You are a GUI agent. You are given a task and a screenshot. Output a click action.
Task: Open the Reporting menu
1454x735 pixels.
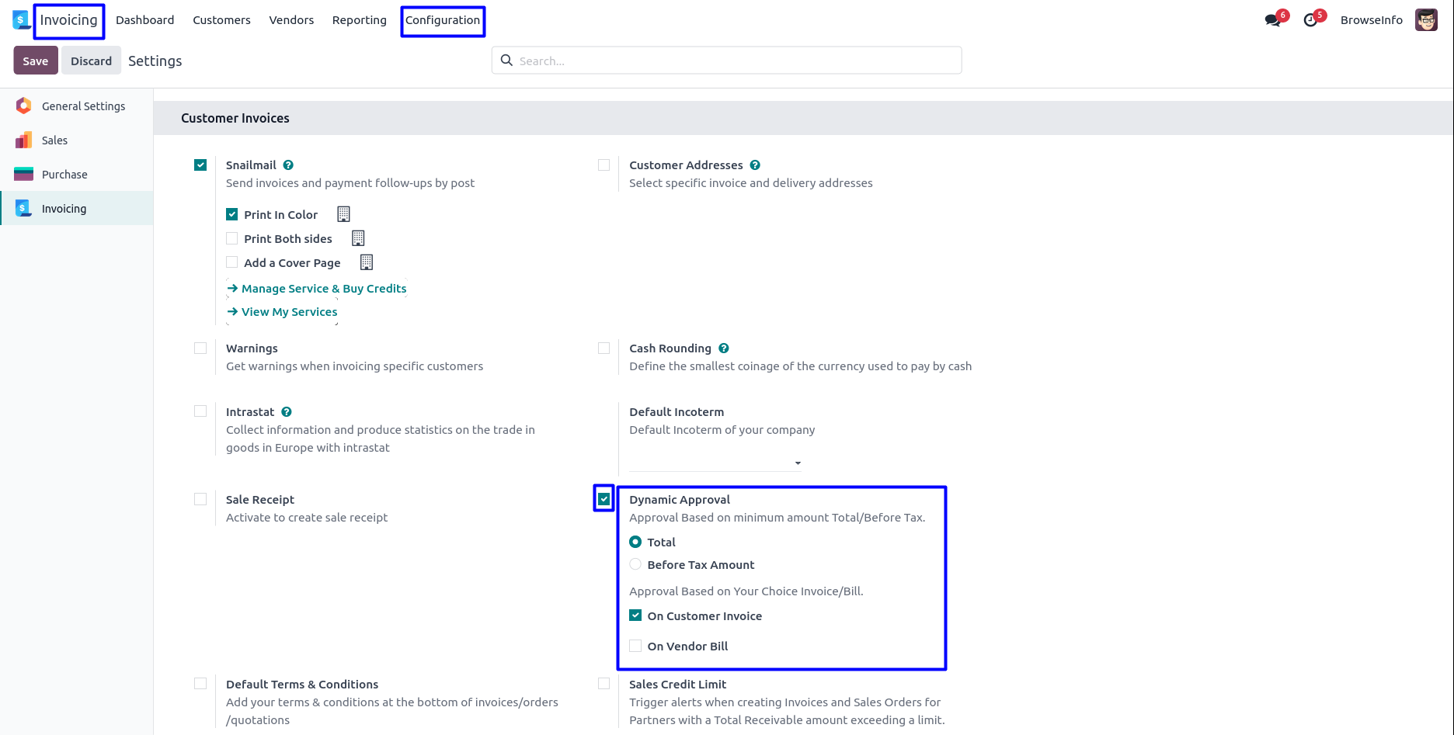click(359, 20)
